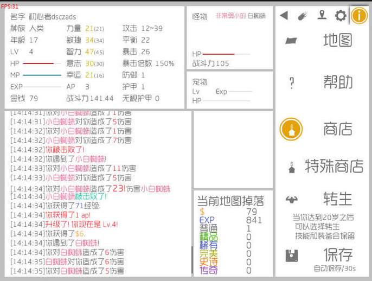This screenshot has height=281, width=372.
Task: Click the map flag icon
Action: [291, 41]
